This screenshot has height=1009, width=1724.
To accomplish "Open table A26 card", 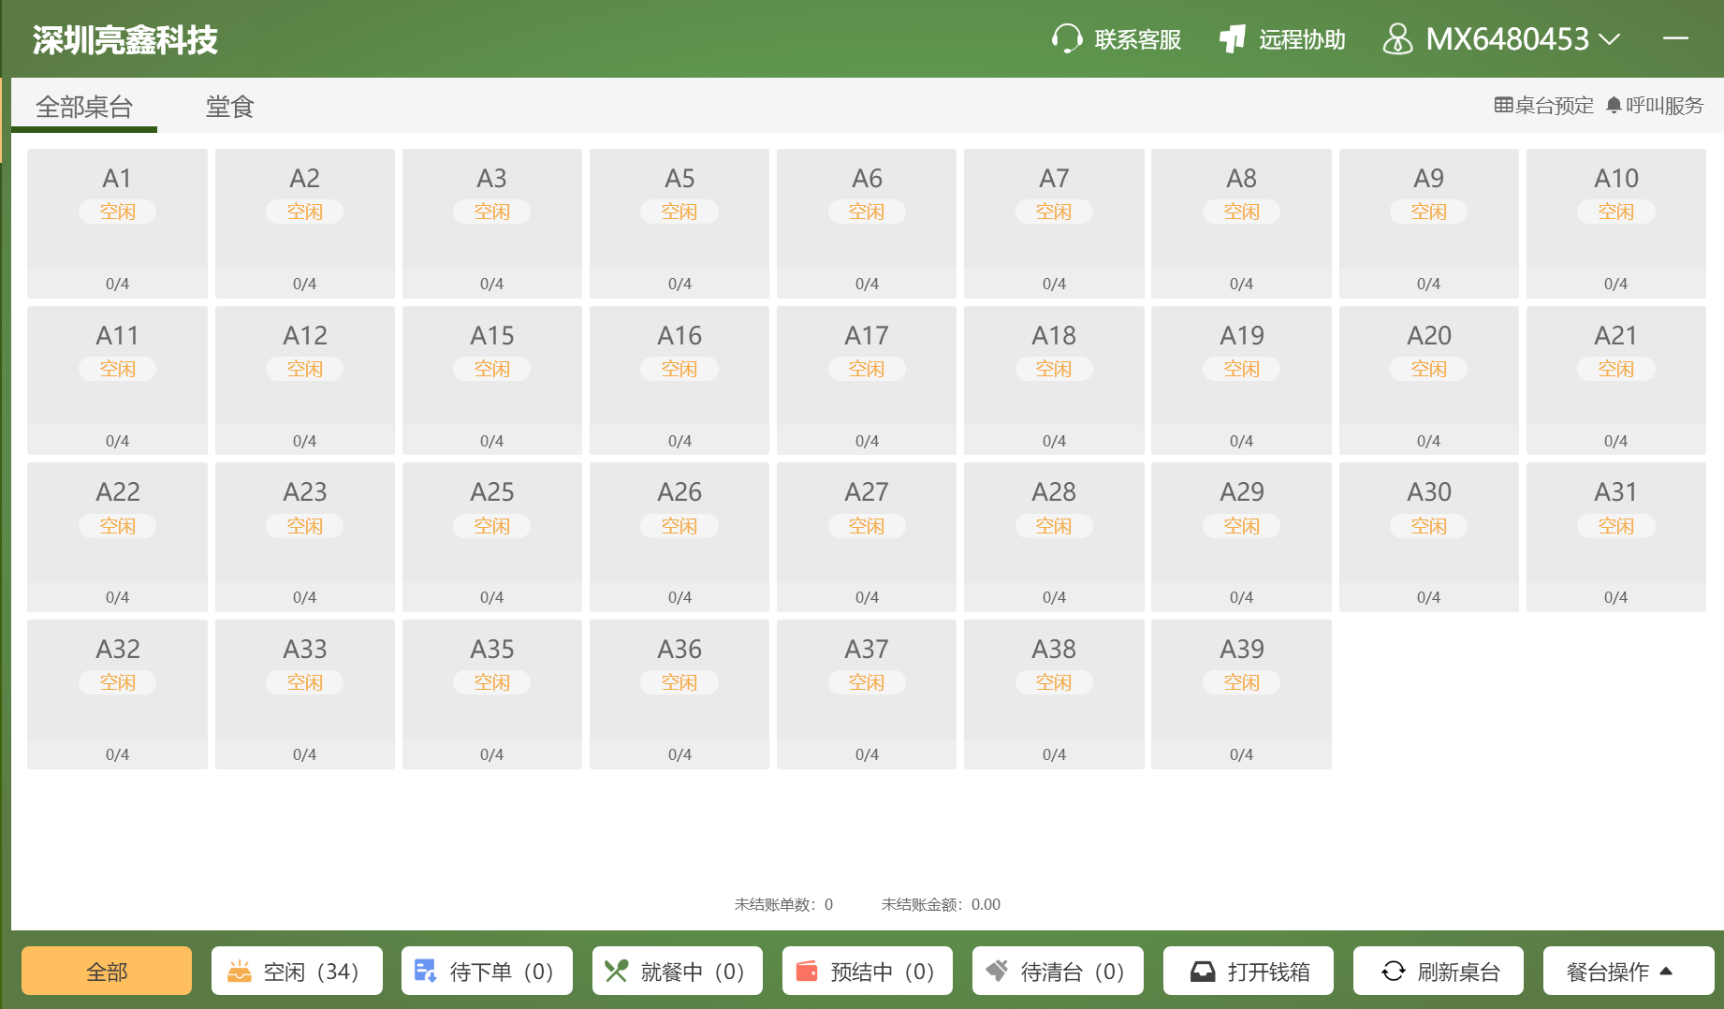I will point(679,537).
